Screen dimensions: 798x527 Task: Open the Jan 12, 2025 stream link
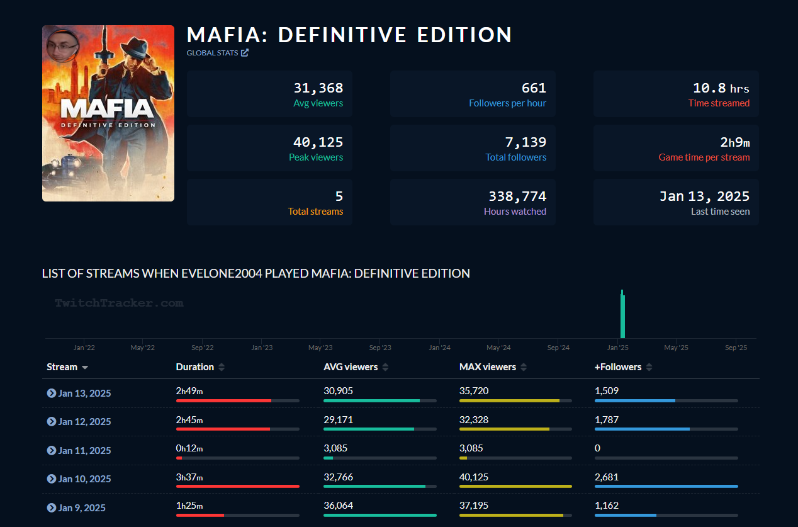pyautogui.click(x=84, y=421)
